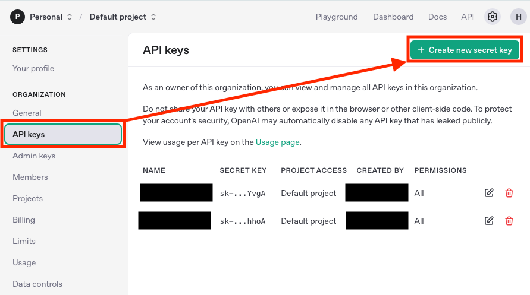Delete the sk-...YvgA key
Image resolution: width=530 pixels, height=295 pixels.
[509, 193]
